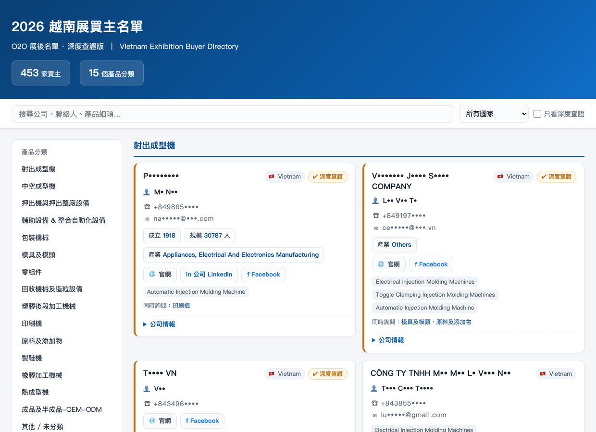The width and height of the screenshot is (596, 432).
Task: Select 橡膠加工機械 category
Action: (x=42, y=375)
